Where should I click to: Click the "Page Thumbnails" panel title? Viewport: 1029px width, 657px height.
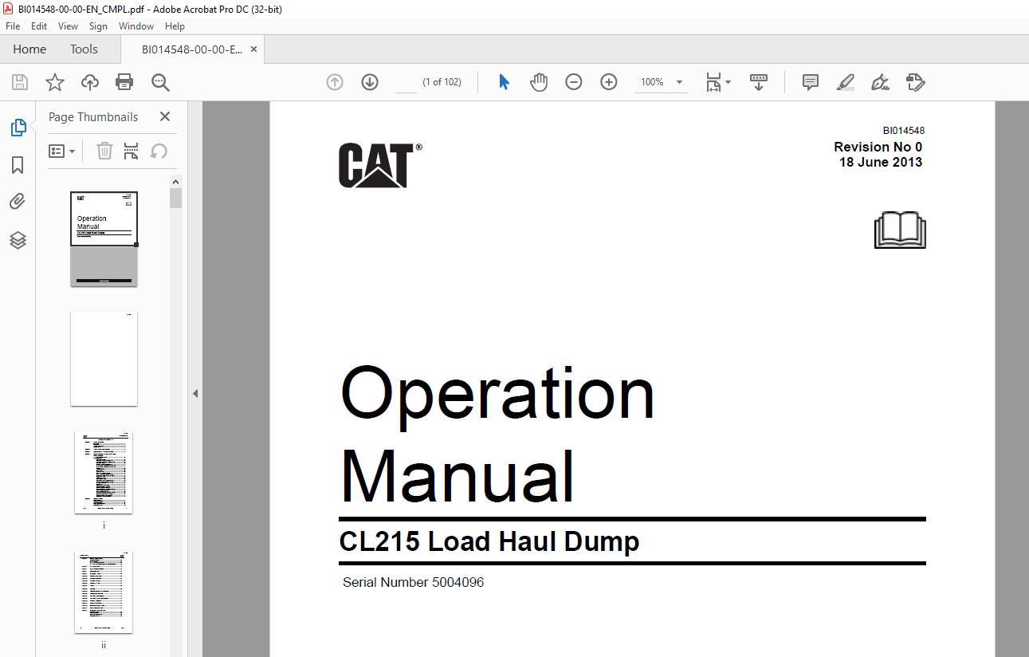pos(93,116)
